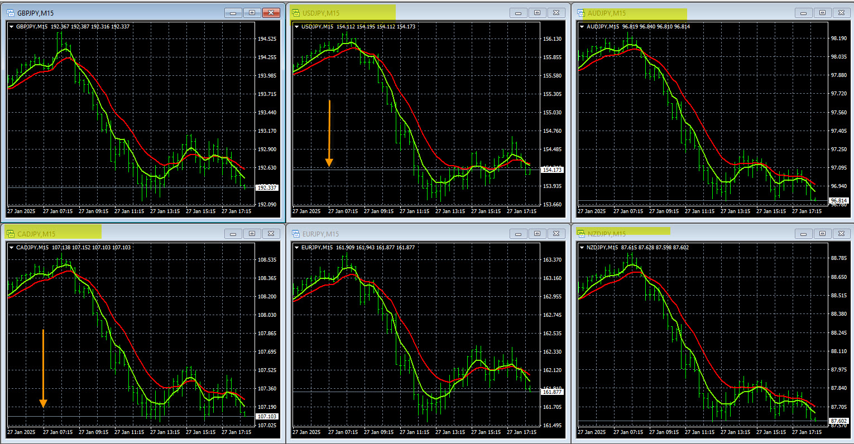Image resolution: width=854 pixels, height=444 pixels.
Task: Minimize the NZDJPY,M15 chart window
Action: 804,234
